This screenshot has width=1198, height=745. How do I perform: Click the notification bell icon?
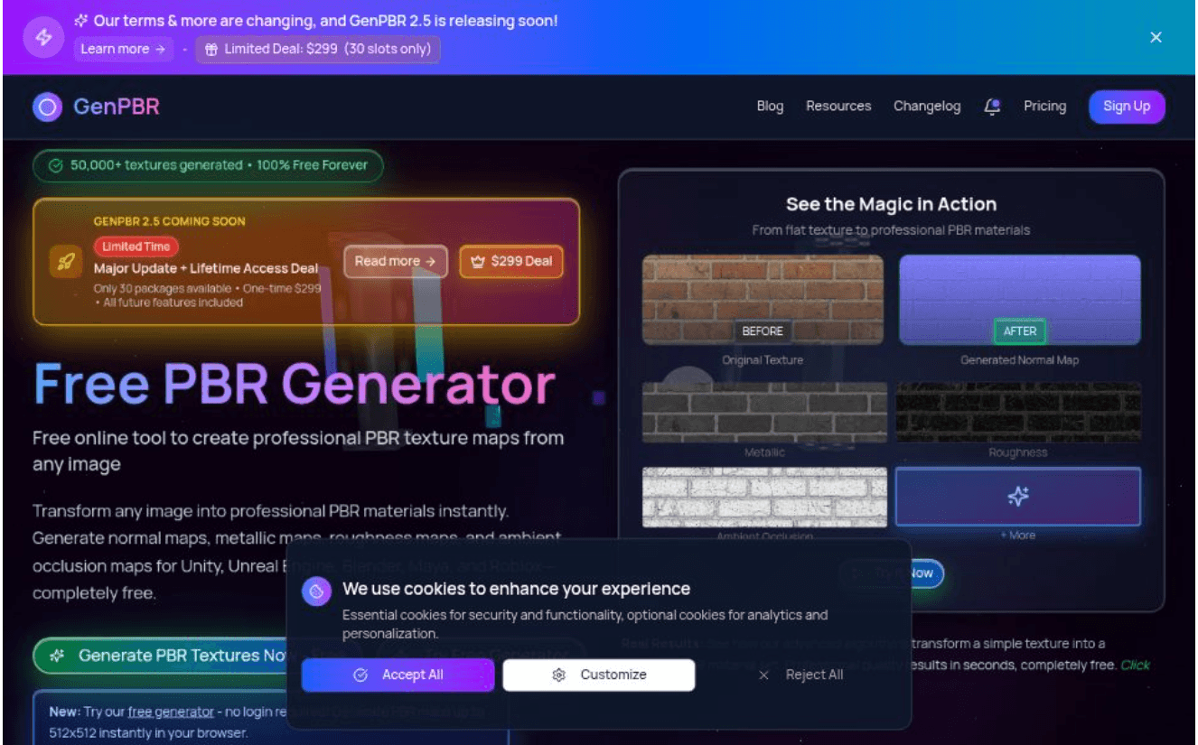(x=992, y=107)
